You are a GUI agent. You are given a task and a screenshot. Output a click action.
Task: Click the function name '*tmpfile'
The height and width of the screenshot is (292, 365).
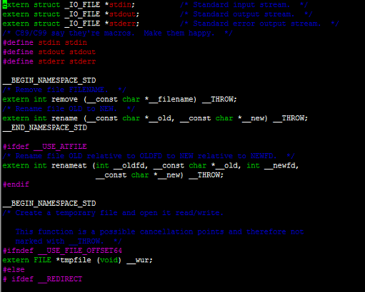74,260
